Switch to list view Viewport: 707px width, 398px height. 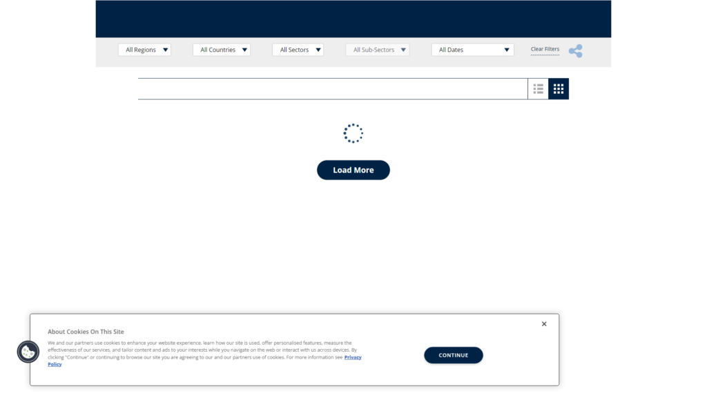[538, 89]
